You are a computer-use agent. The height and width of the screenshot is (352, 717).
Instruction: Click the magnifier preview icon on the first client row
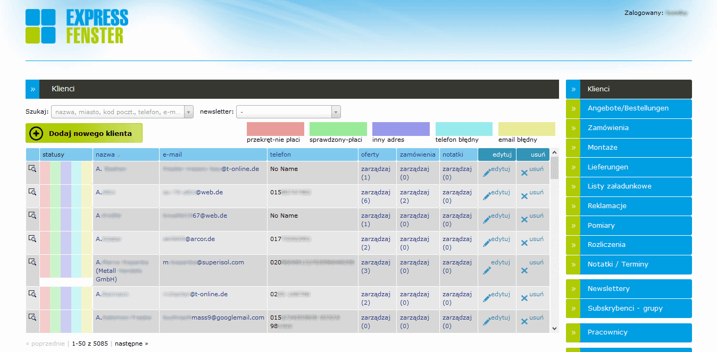tap(32, 169)
